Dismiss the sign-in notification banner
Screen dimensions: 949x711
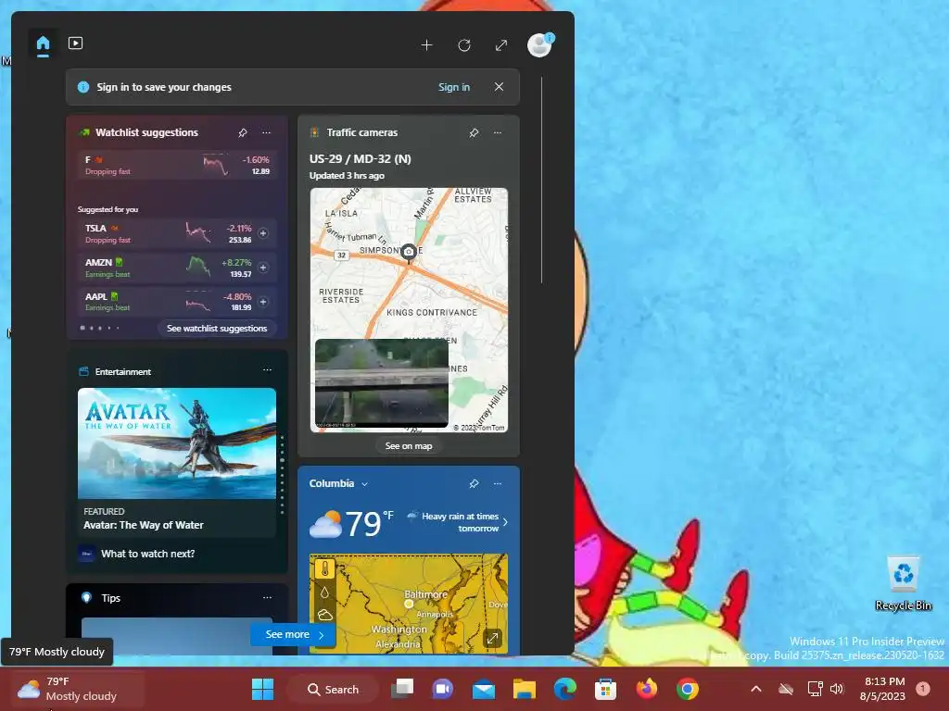[499, 87]
